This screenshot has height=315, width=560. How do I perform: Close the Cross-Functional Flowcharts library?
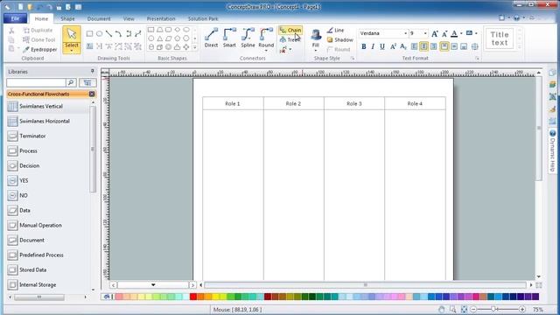point(92,94)
